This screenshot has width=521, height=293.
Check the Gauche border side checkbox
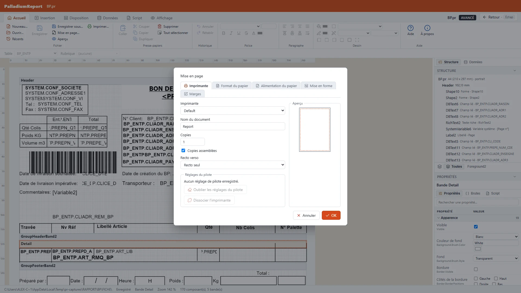[x=476, y=278]
